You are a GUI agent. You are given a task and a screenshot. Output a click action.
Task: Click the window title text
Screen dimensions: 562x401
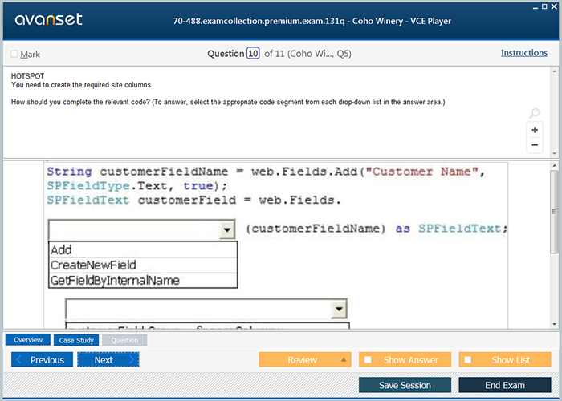(312, 21)
